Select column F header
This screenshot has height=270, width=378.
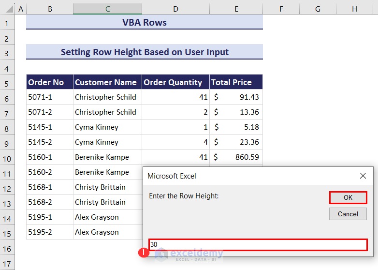(x=281, y=9)
